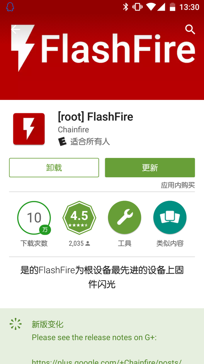Viewport: 204px width, 364px height.
Task: Tap the 适合所有人 rating label
Action: coord(90,141)
